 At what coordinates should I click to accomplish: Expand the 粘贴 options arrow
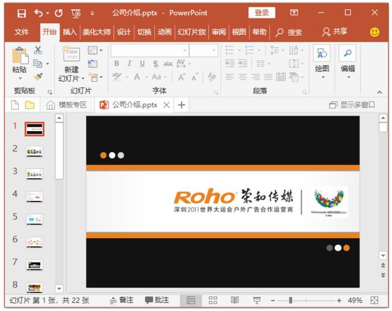tap(20, 78)
